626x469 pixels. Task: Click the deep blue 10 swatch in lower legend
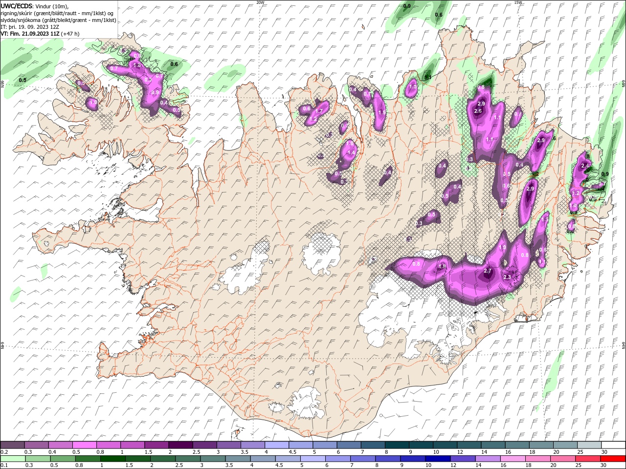[438, 458]
